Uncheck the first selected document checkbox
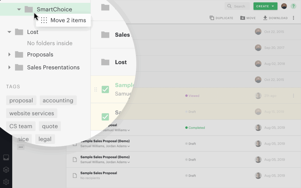This screenshot has width=301, height=188. coord(105,89)
